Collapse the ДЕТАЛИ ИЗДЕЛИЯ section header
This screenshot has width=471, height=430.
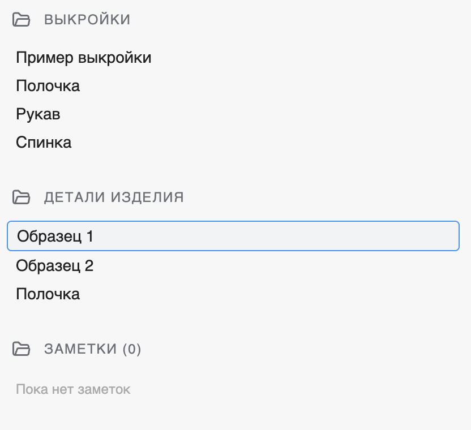coord(114,197)
